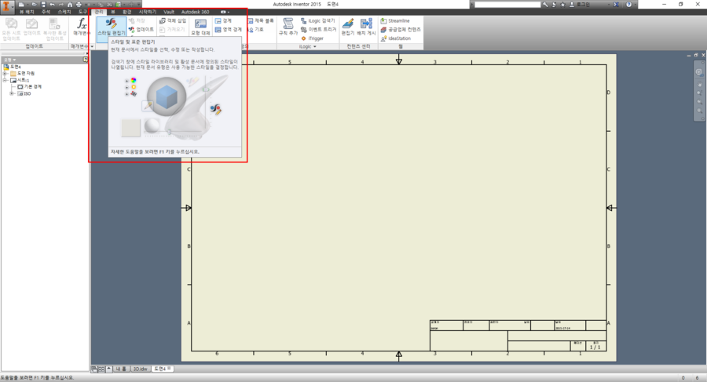Viewport: 707px width, 382px height.
Task: Click the 매개변수 fx parameters icon
Action: [80, 27]
